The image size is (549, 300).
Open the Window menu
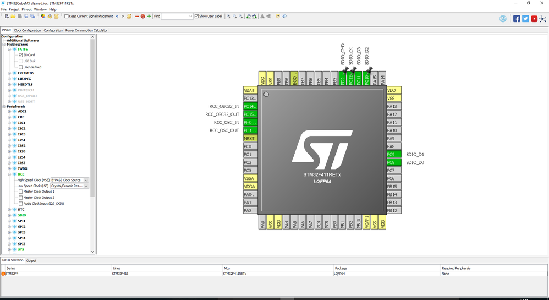[x=40, y=9]
